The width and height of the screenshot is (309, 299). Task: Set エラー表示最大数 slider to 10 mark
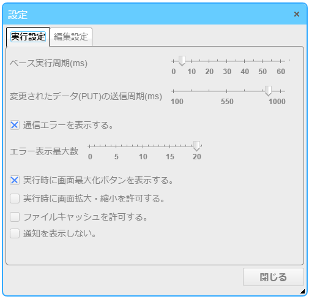pyautogui.click(x=143, y=146)
